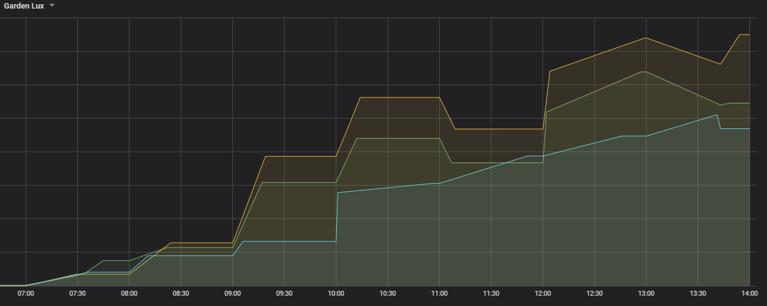This screenshot has width=767, height=306.
Task: Click the 11:30 time axis label
Action: 491,293
